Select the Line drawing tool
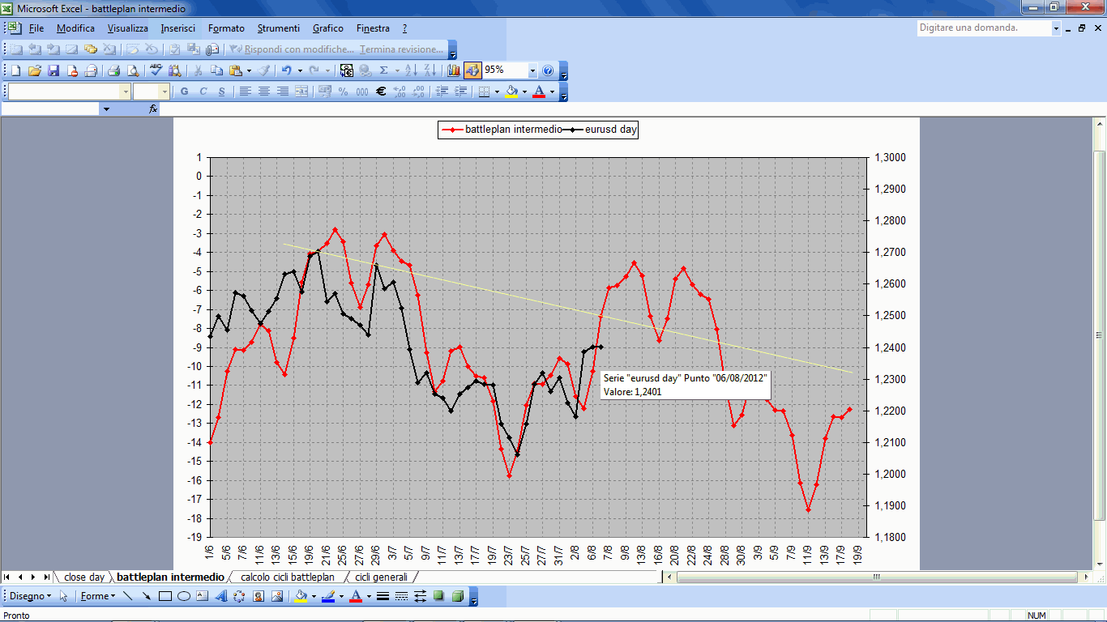This screenshot has width=1107, height=622. [127, 596]
